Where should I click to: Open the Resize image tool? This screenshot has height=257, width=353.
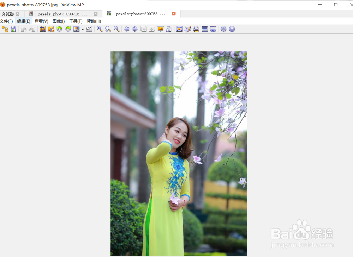[x=51, y=29]
